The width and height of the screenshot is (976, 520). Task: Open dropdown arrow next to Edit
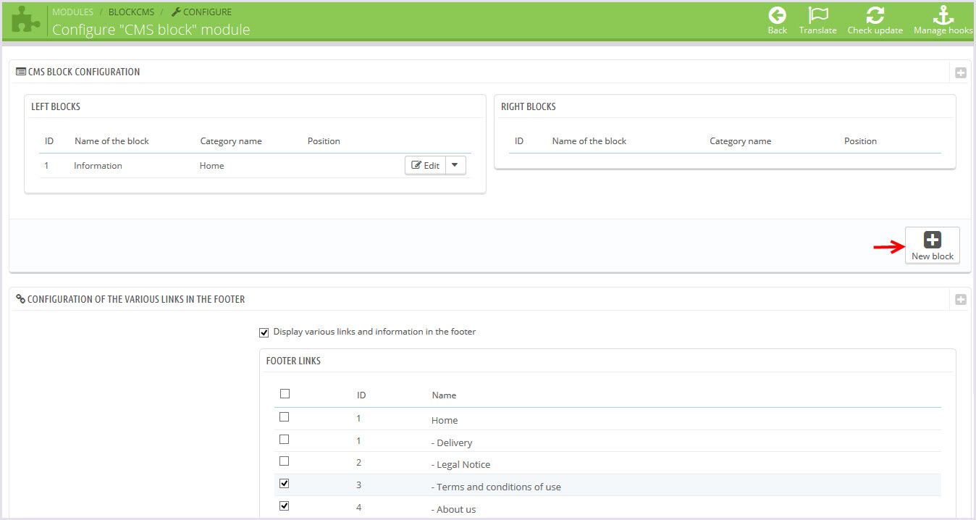[x=455, y=165]
